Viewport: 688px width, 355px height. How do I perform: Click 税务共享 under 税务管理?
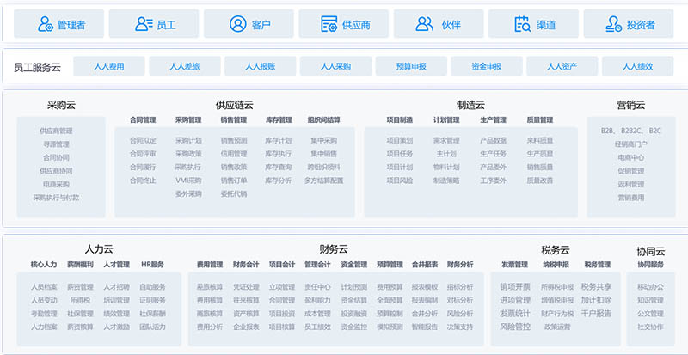tap(596, 287)
